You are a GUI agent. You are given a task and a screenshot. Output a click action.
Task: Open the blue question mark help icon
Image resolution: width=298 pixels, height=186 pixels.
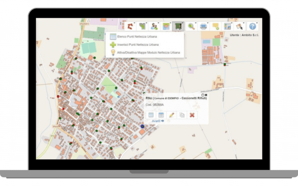click(253, 26)
